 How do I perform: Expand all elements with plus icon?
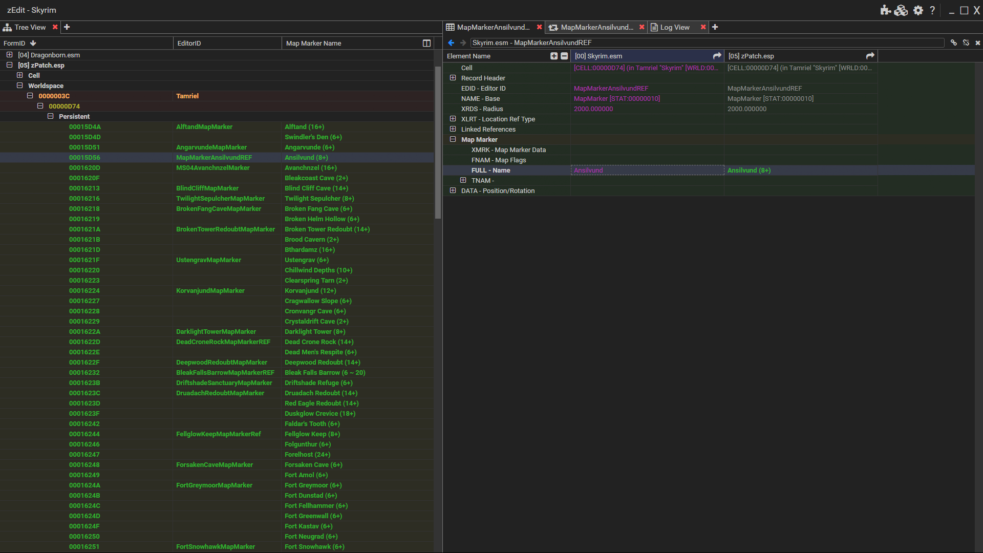click(554, 56)
